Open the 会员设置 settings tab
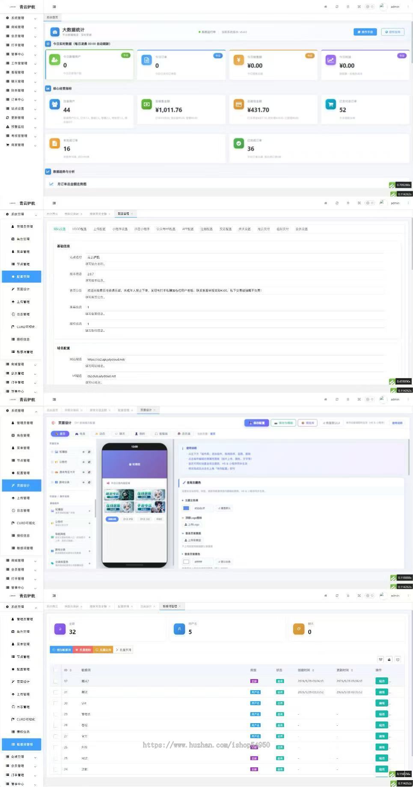 (302, 229)
